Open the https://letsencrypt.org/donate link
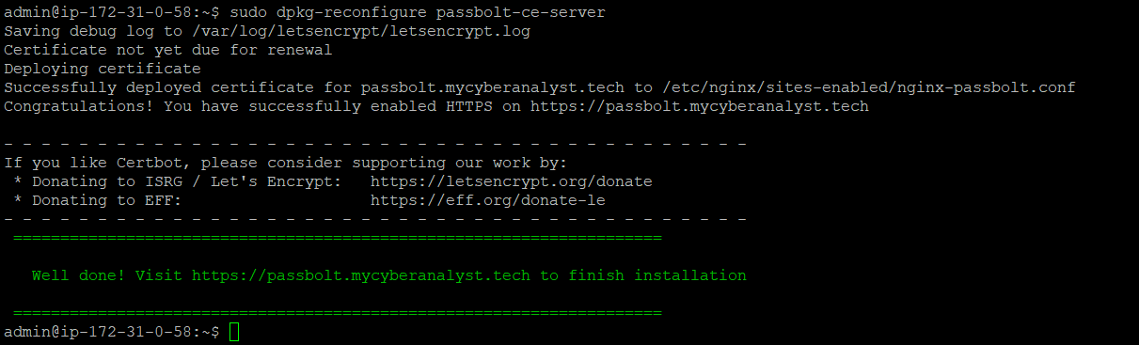1139x345 pixels. point(511,181)
